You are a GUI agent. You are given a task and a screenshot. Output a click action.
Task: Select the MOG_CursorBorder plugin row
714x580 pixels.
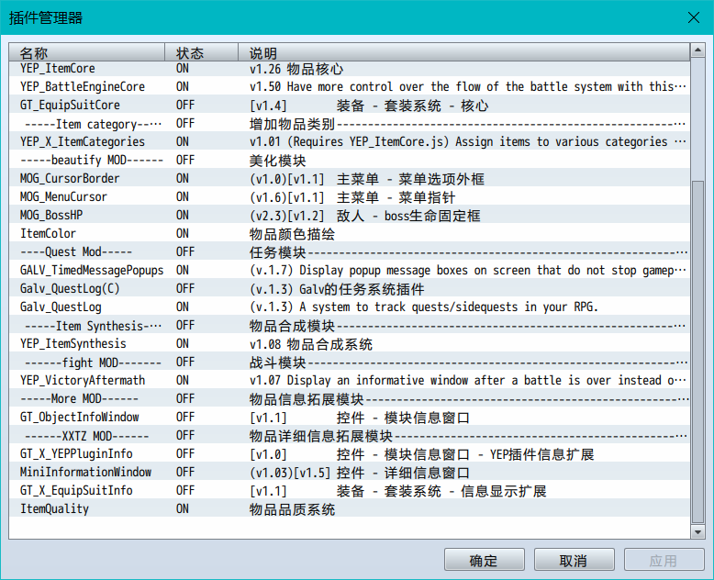click(350, 178)
